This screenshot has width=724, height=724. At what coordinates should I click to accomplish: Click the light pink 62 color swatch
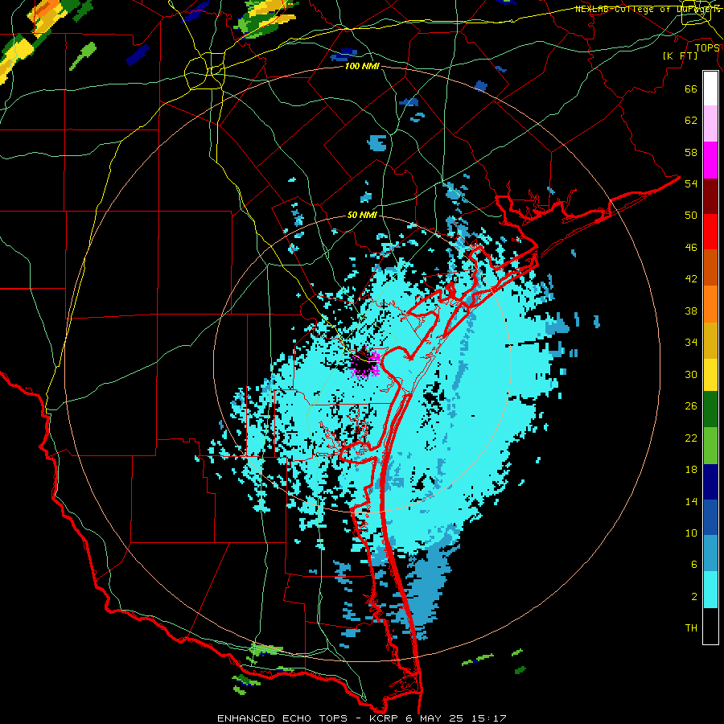(710, 123)
